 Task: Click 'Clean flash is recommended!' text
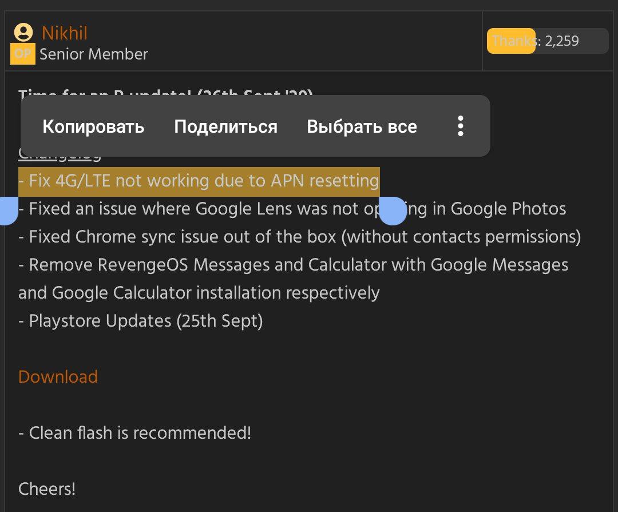point(134,433)
